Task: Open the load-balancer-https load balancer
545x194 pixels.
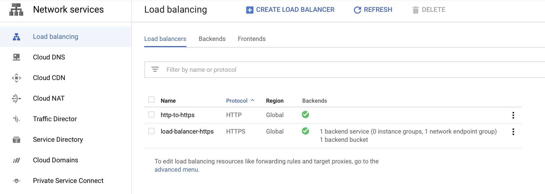Action: click(187, 131)
